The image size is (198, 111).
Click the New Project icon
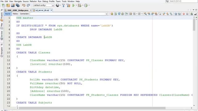click(8, 6)
